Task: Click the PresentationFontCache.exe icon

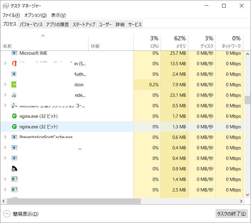Action: tap(14, 137)
